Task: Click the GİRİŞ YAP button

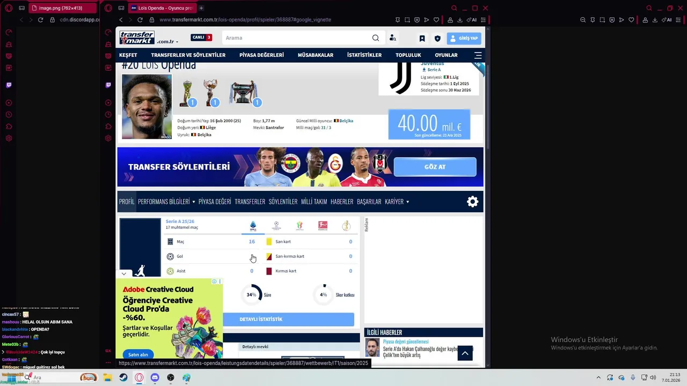Action: [464, 39]
